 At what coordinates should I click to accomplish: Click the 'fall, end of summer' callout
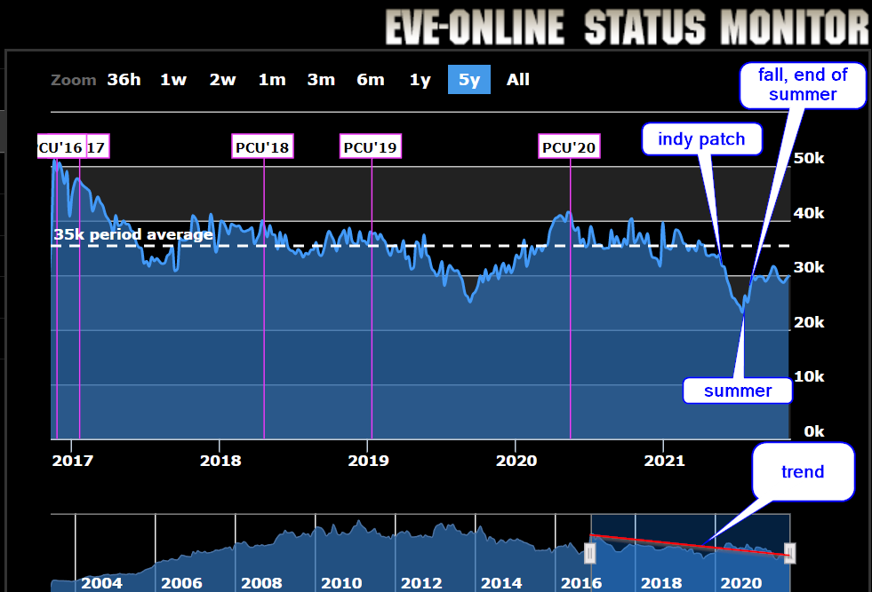pyautogui.click(x=803, y=85)
